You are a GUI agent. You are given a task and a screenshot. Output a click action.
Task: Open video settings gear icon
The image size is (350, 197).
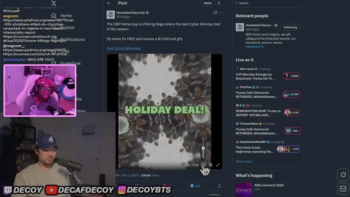(211, 165)
